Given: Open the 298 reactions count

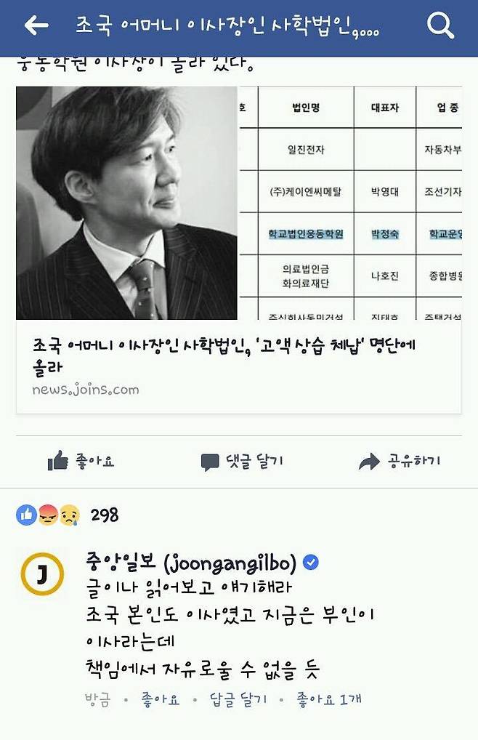Looking at the screenshot, I should [104, 515].
